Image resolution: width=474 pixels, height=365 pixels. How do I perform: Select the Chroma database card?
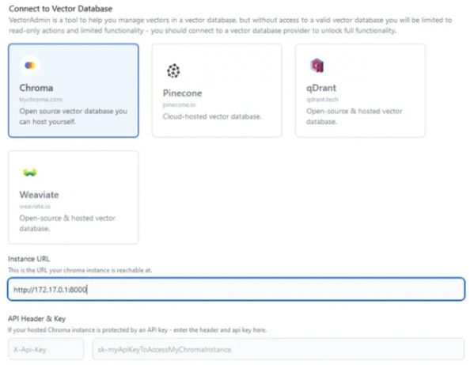click(x=74, y=90)
